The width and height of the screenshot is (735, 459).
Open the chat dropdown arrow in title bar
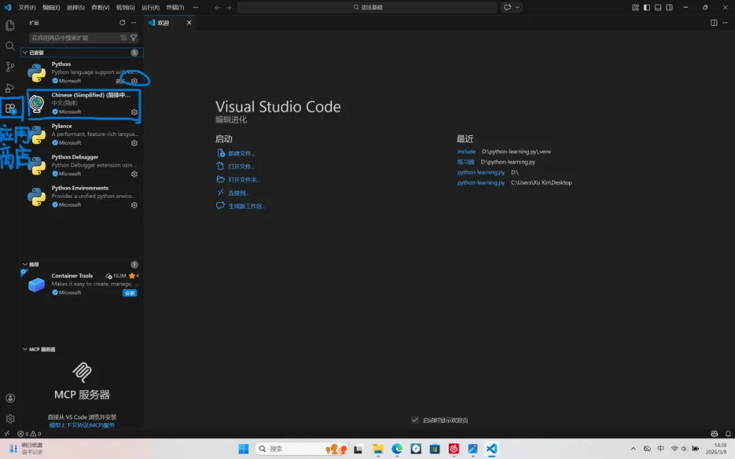click(x=517, y=7)
